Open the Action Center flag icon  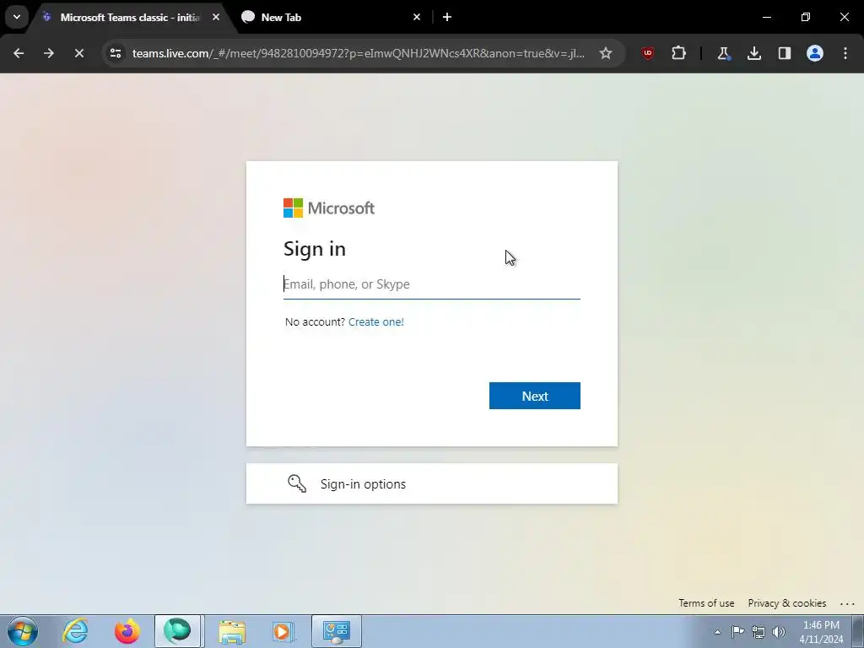point(737,632)
